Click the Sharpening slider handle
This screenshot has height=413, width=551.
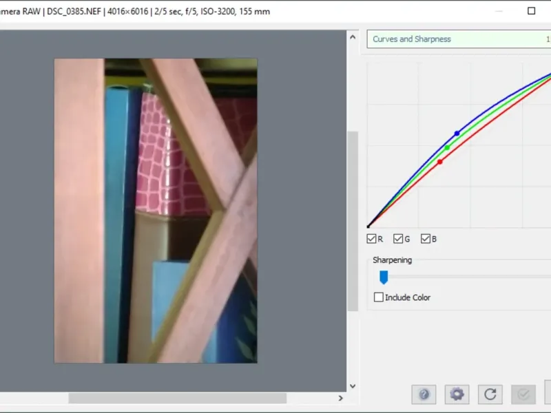click(x=384, y=277)
